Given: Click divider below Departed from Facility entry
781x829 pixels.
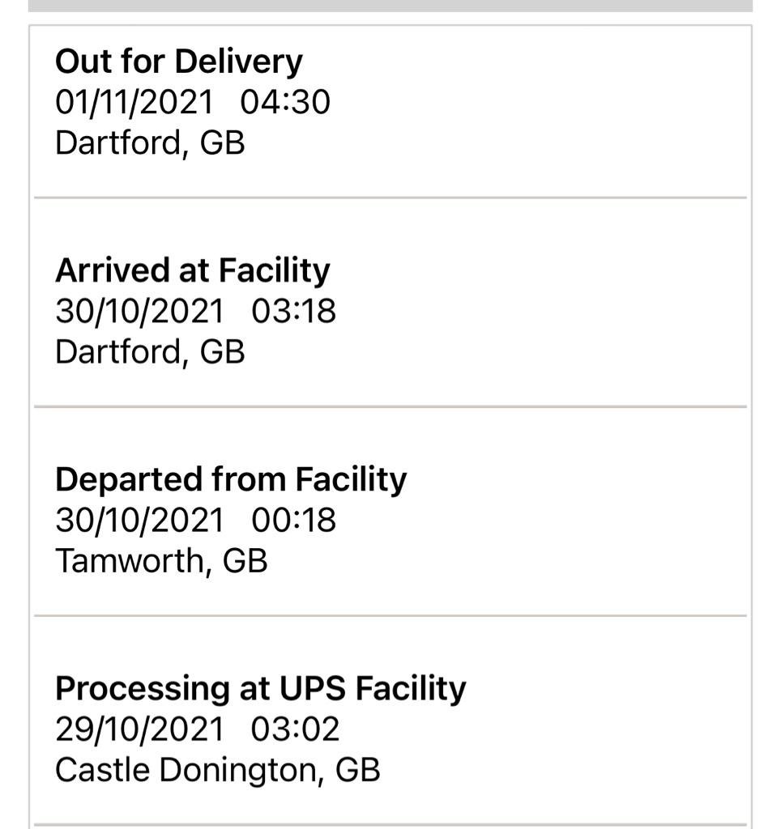Looking at the screenshot, I should [390, 615].
